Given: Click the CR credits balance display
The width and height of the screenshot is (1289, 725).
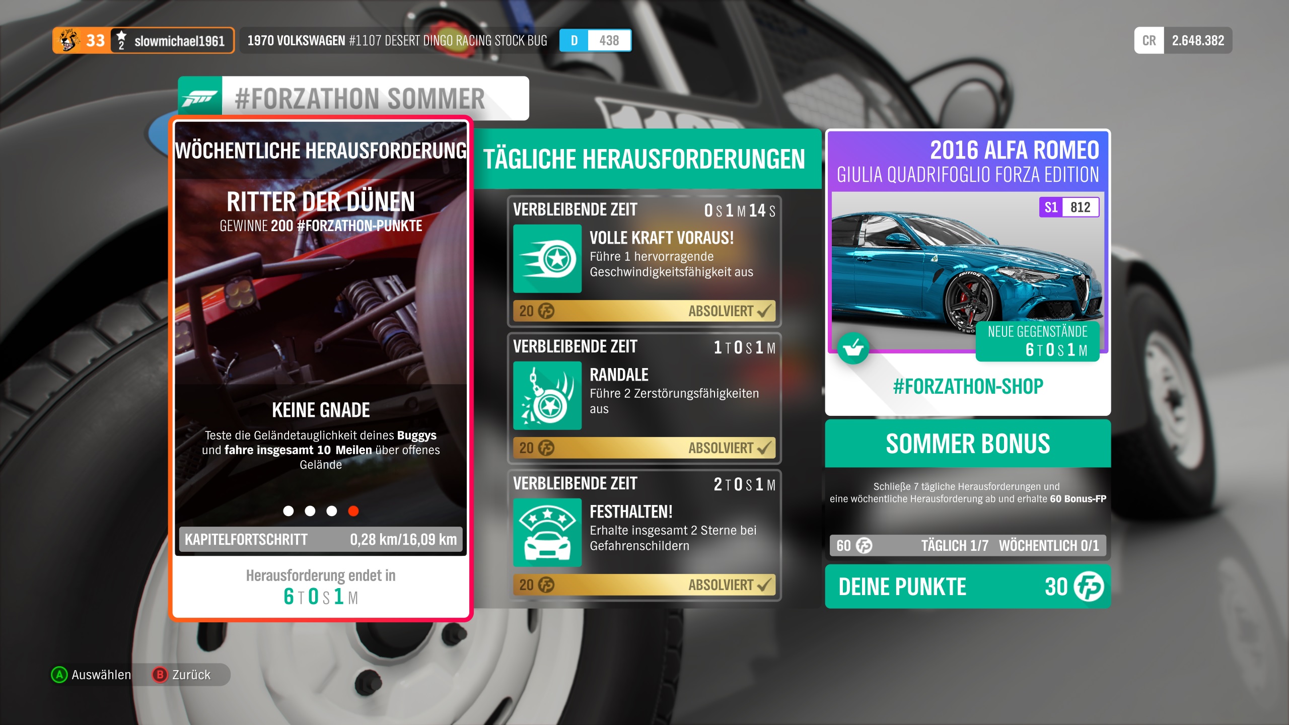Looking at the screenshot, I should 1183,40.
